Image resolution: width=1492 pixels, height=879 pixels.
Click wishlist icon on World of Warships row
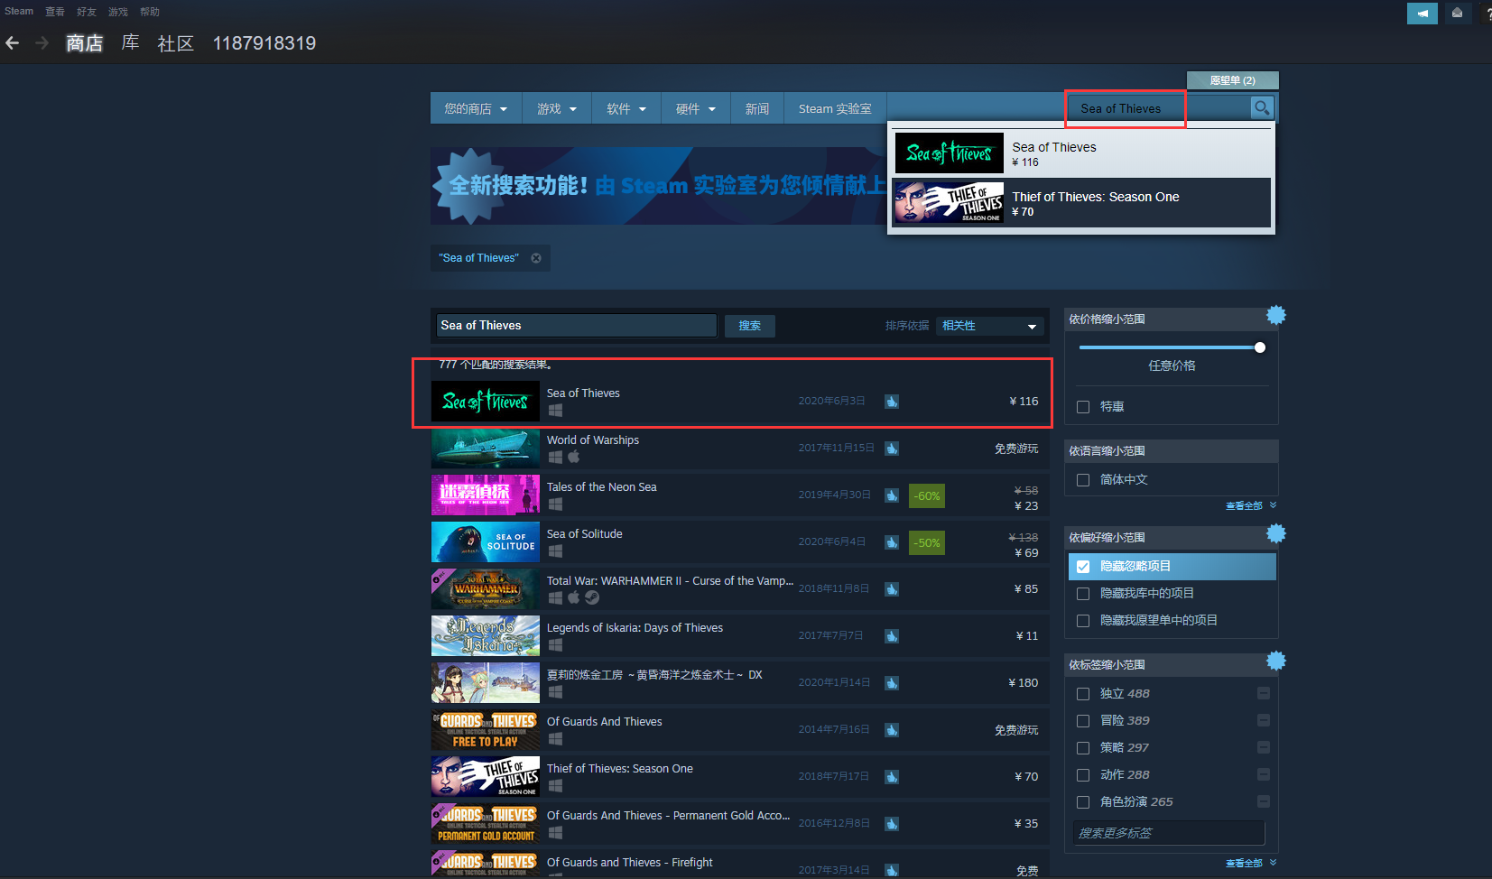coord(892,449)
